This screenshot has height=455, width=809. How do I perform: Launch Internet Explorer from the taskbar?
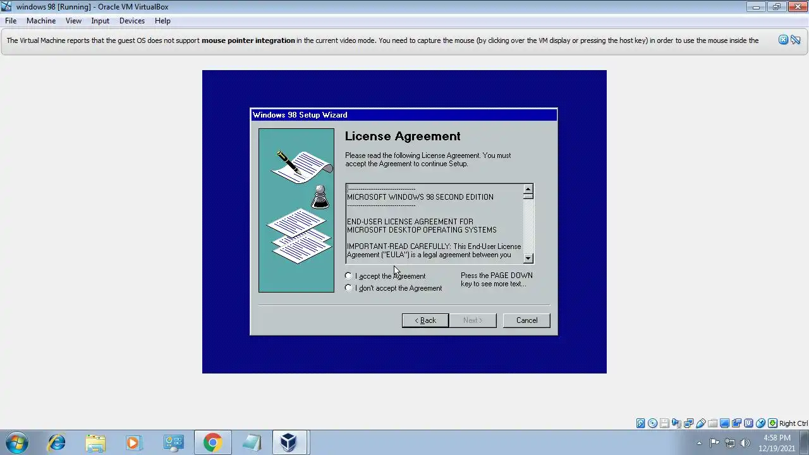(x=57, y=442)
